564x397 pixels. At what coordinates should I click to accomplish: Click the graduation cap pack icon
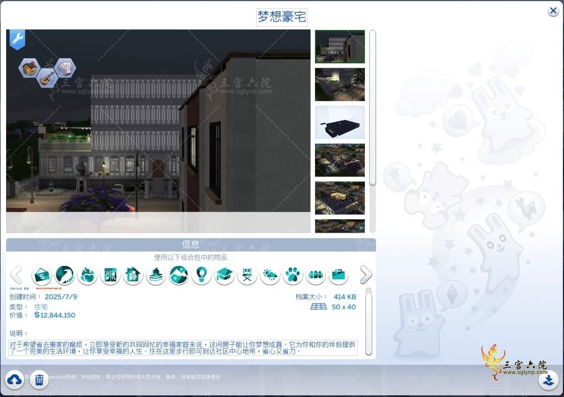pos(225,275)
